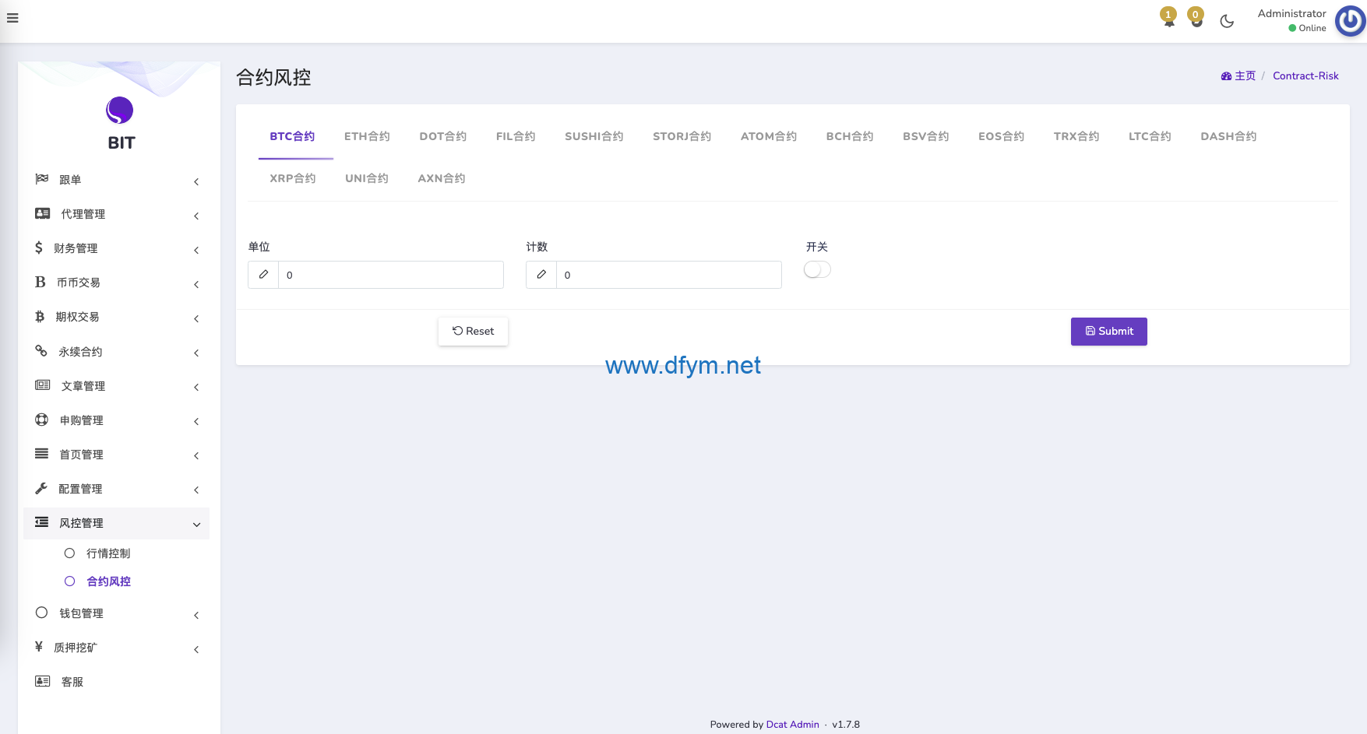This screenshot has width=1367, height=734.
Task: Select the 合约风控 submenu item
Action: point(108,581)
